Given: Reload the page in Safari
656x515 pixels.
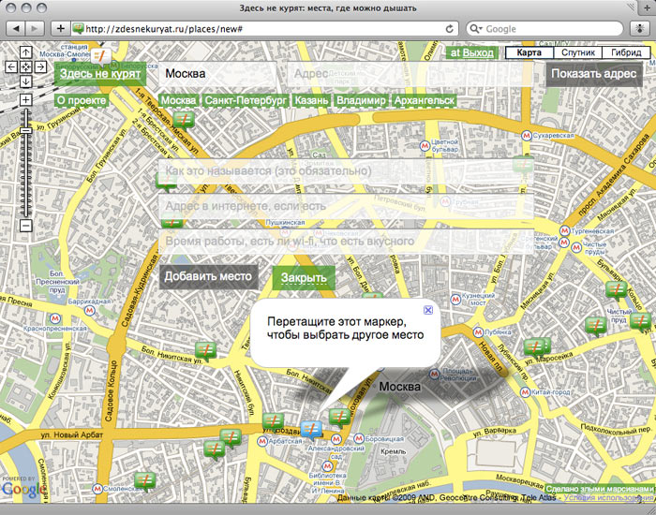Looking at the screenshot, I should (451, 29).
